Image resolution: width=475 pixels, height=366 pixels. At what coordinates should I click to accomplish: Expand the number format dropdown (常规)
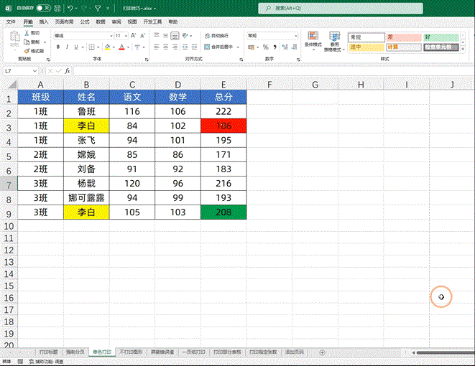pos(295,35)
